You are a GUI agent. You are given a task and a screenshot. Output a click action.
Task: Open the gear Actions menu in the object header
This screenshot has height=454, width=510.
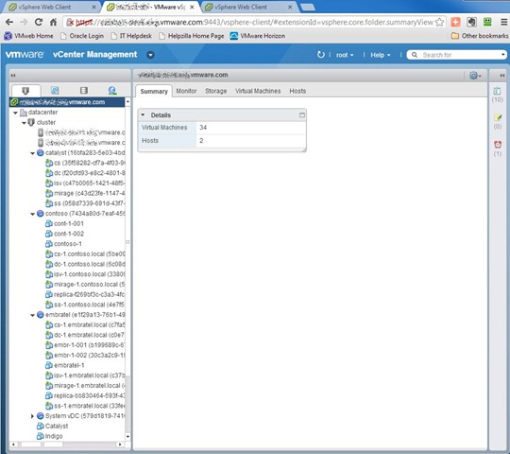click(475, 76)
